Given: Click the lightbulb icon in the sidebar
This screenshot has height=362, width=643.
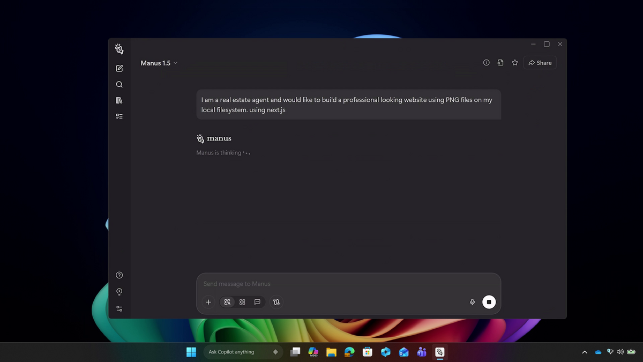Looking at the screenshot, I should click(x=119, y=292).
